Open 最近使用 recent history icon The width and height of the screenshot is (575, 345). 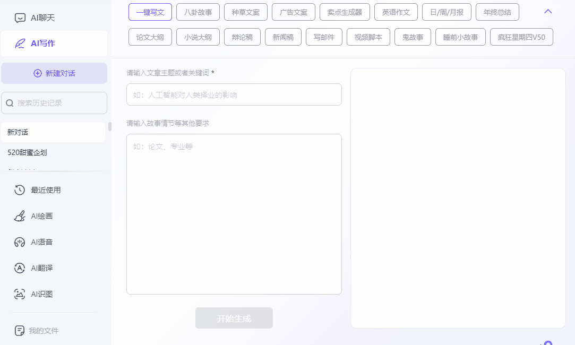(20, 190)
